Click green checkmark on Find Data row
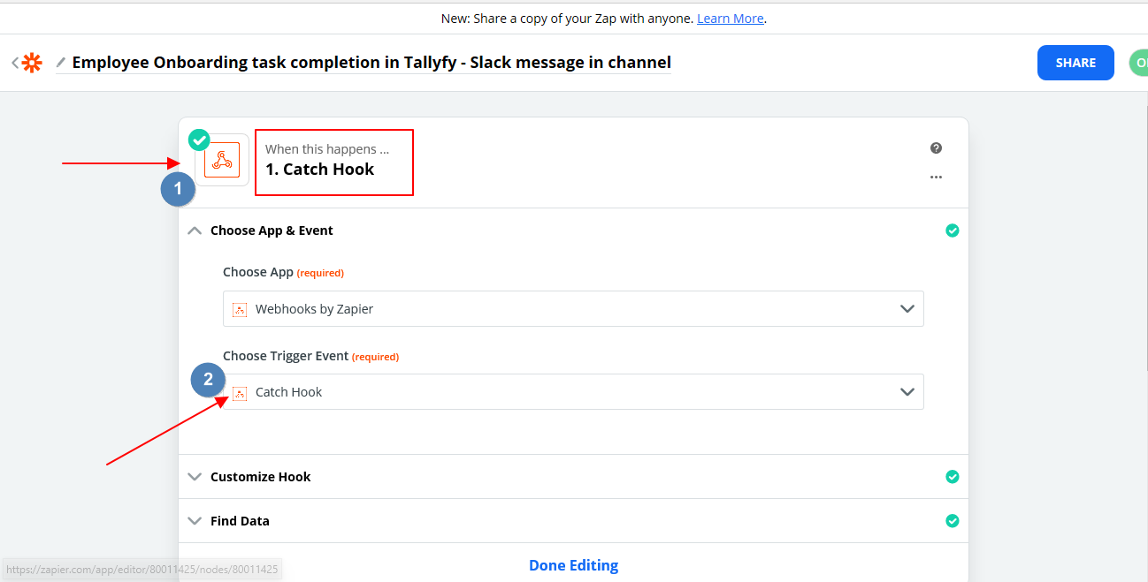Viewport: 1148px width, 582px height. point(952,521)
